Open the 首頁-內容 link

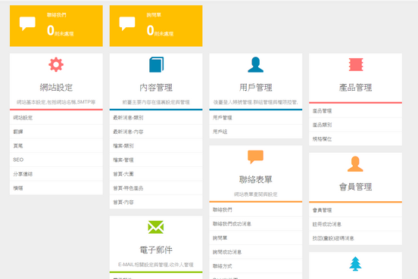click(x=123, y=203)
